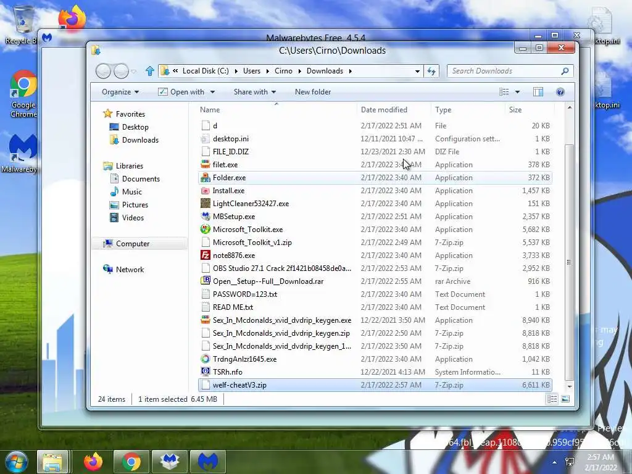Select Install.exe file icon
The height and width of the screenshot is (474, 632).
[206, 190]
